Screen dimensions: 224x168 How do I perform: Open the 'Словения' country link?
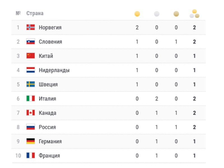click(50, 42)
